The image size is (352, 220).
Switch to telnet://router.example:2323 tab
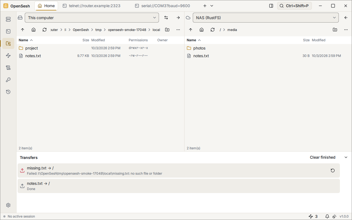[x=92, y=6]
